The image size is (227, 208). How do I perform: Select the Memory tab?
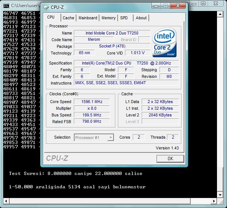[x=109, y=18]
